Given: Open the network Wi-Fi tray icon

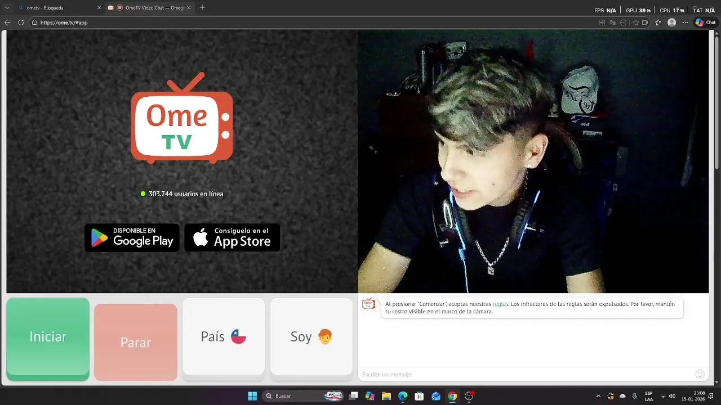Looking at the screenshot, I should click(663, 396).
